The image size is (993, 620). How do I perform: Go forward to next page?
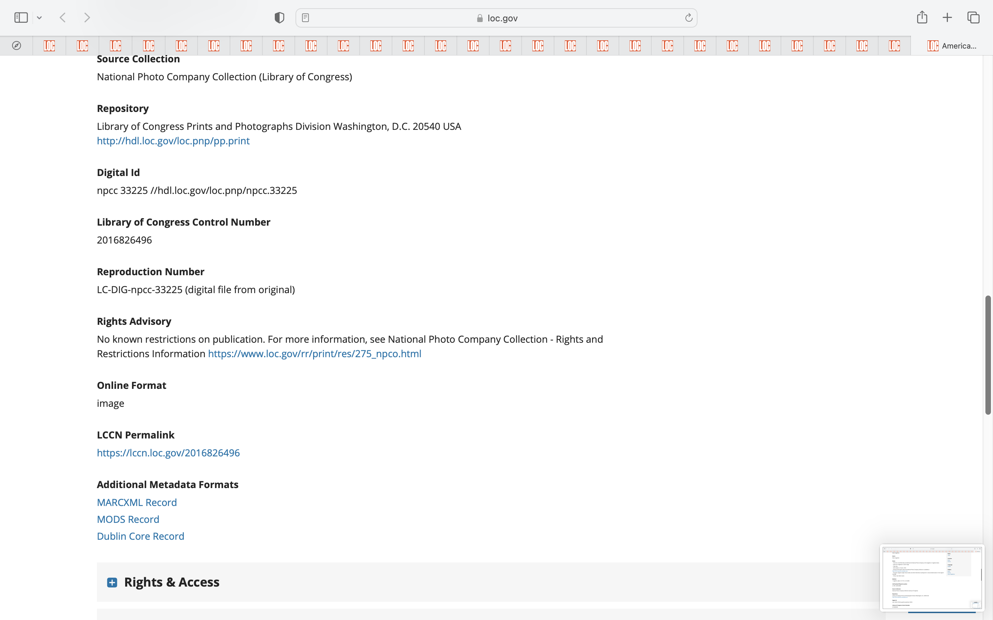[x=87, y=18]
